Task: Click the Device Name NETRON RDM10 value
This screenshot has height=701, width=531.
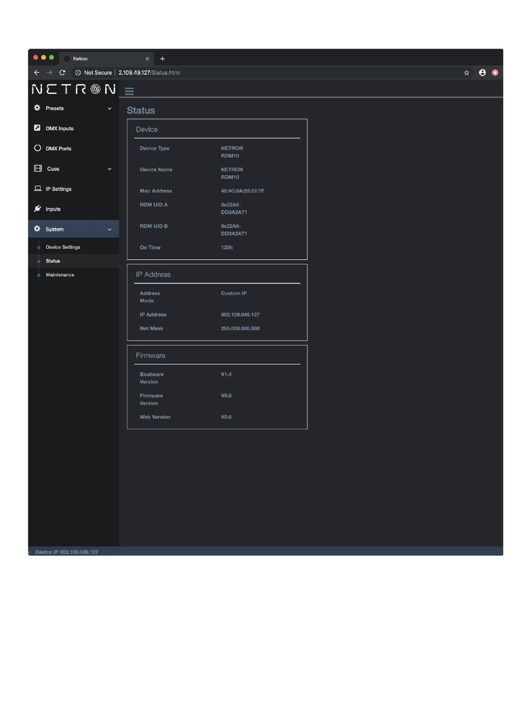Action: 232,173
